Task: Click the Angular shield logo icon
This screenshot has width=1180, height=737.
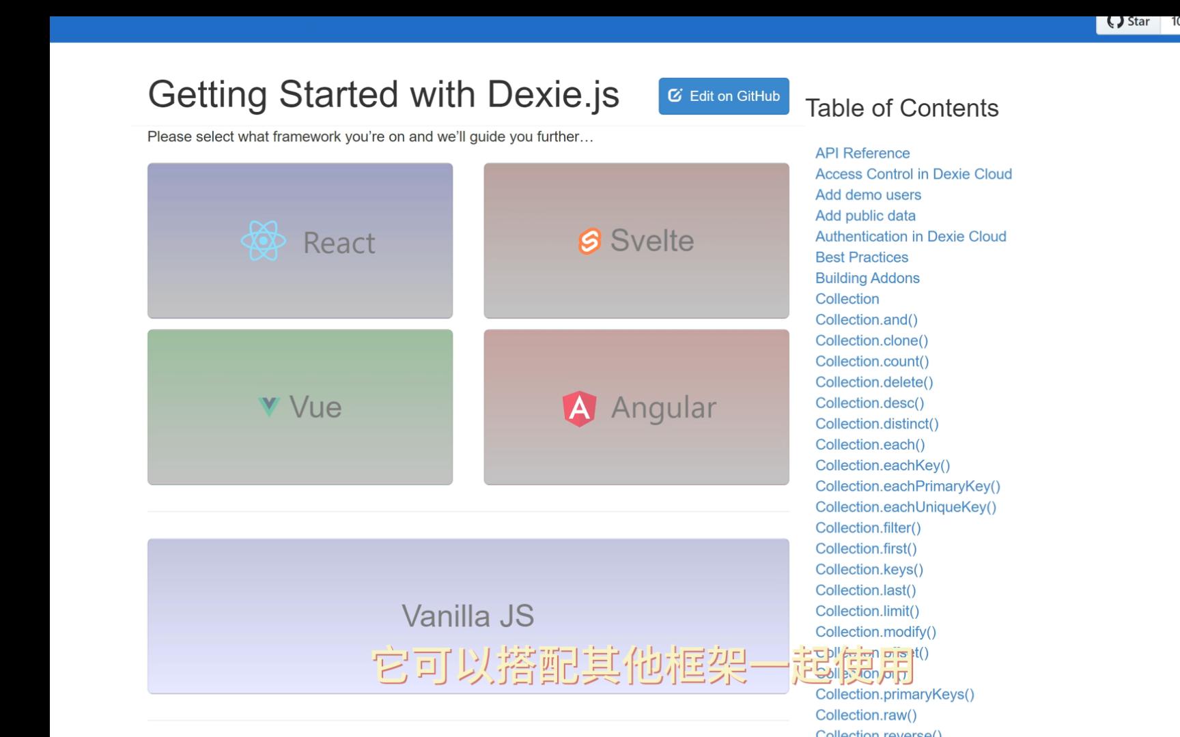Action: click(x=579, y=408)
